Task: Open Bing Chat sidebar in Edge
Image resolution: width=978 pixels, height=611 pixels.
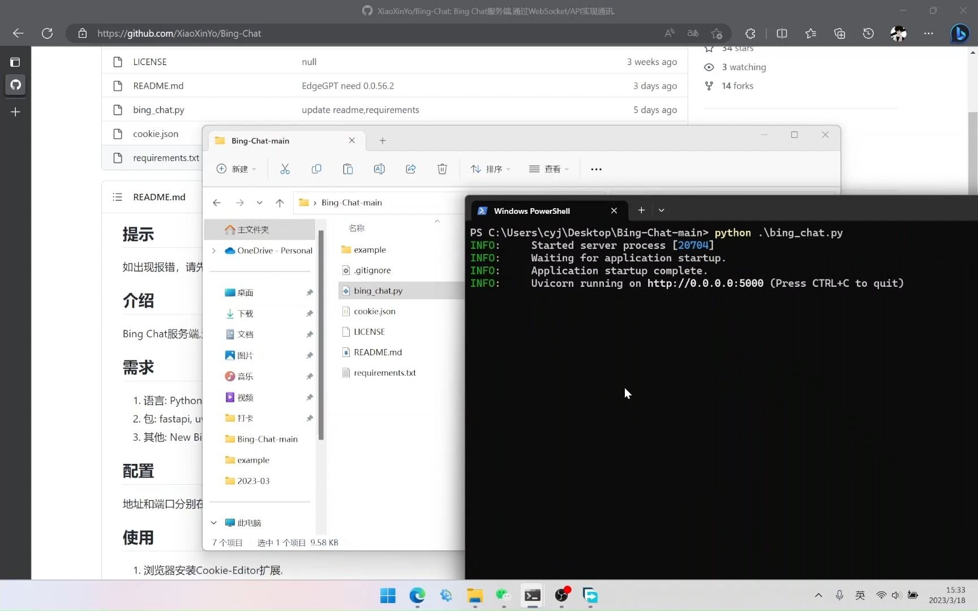Action: [960, 33]
